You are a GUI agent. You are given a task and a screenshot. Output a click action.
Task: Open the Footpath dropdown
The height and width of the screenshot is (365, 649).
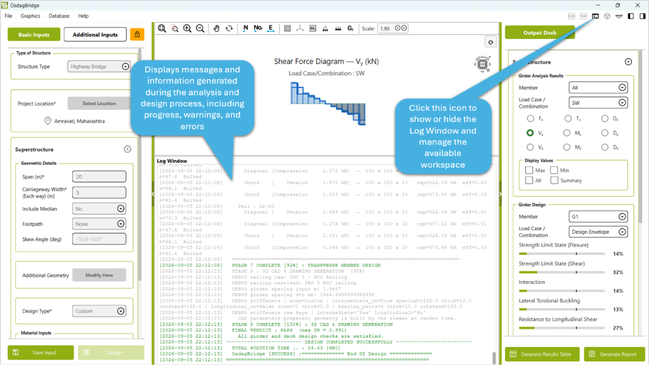[99, 224]
